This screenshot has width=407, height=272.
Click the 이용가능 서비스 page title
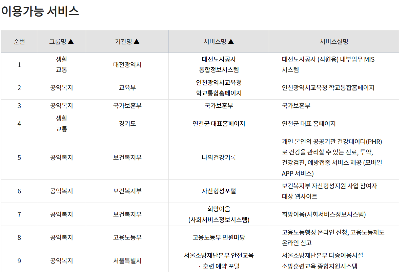tap(40, 11)
